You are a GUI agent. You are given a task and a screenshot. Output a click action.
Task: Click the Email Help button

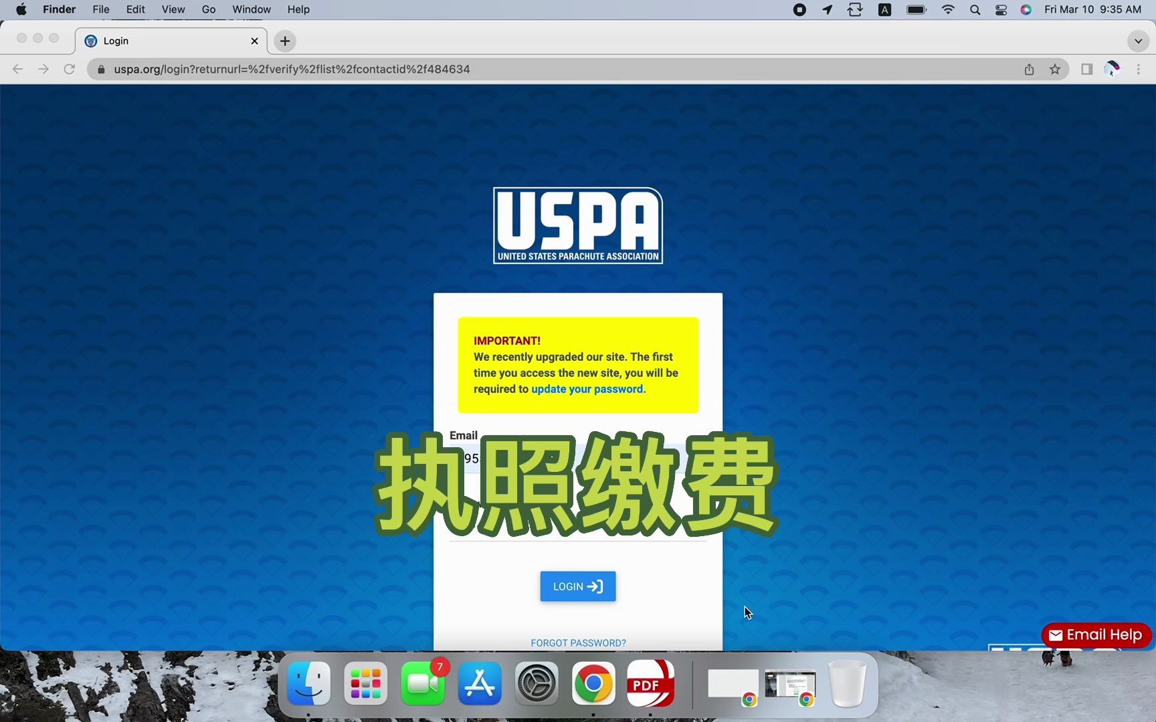pyautogui.click(x=1096, y=635)
